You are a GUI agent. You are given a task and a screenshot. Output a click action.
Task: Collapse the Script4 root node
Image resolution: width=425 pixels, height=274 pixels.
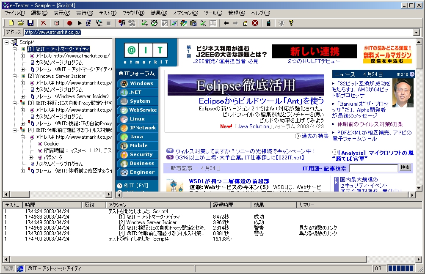[7, 42]
